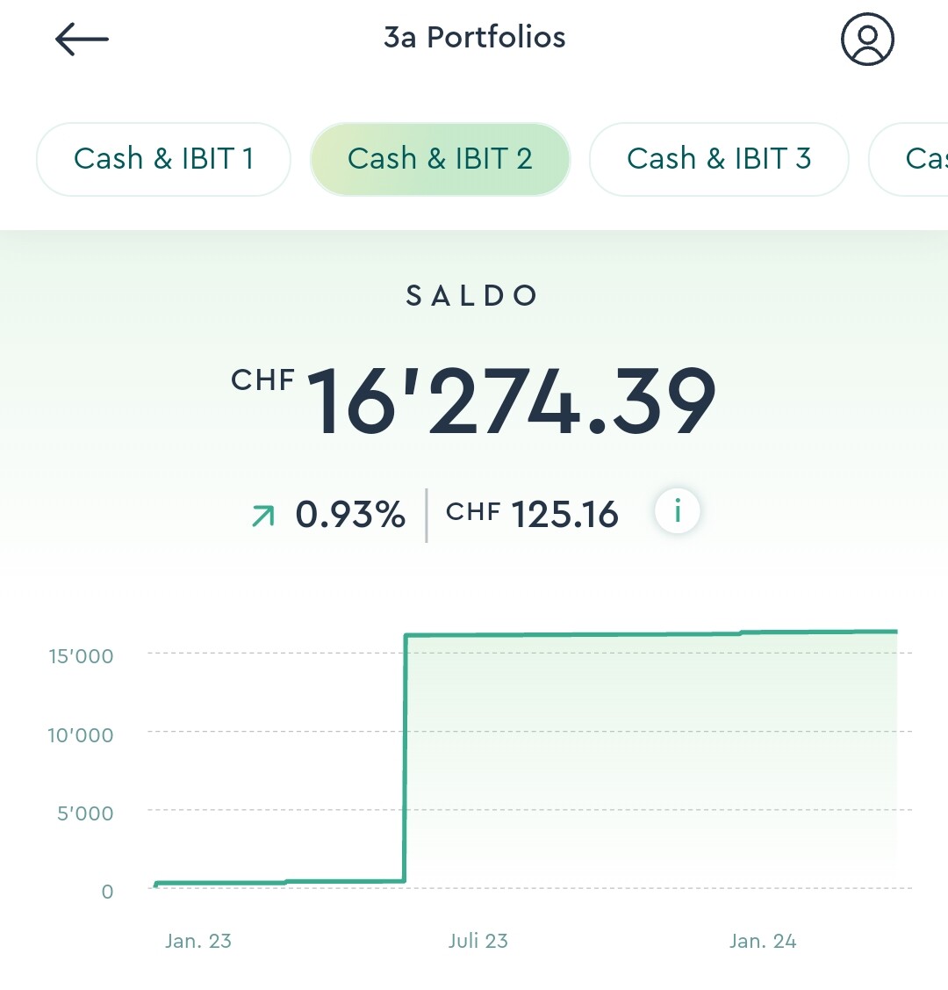
Task: Tap the Juli 23 chart axis label
Action: [x=478, y=941]
